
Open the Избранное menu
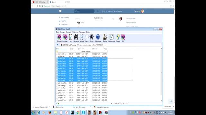(x=75, y=32)
